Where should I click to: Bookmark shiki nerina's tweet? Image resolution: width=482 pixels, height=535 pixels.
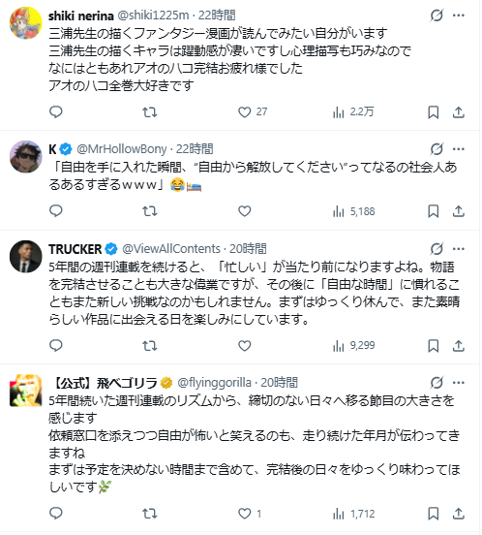coord(433,112)
